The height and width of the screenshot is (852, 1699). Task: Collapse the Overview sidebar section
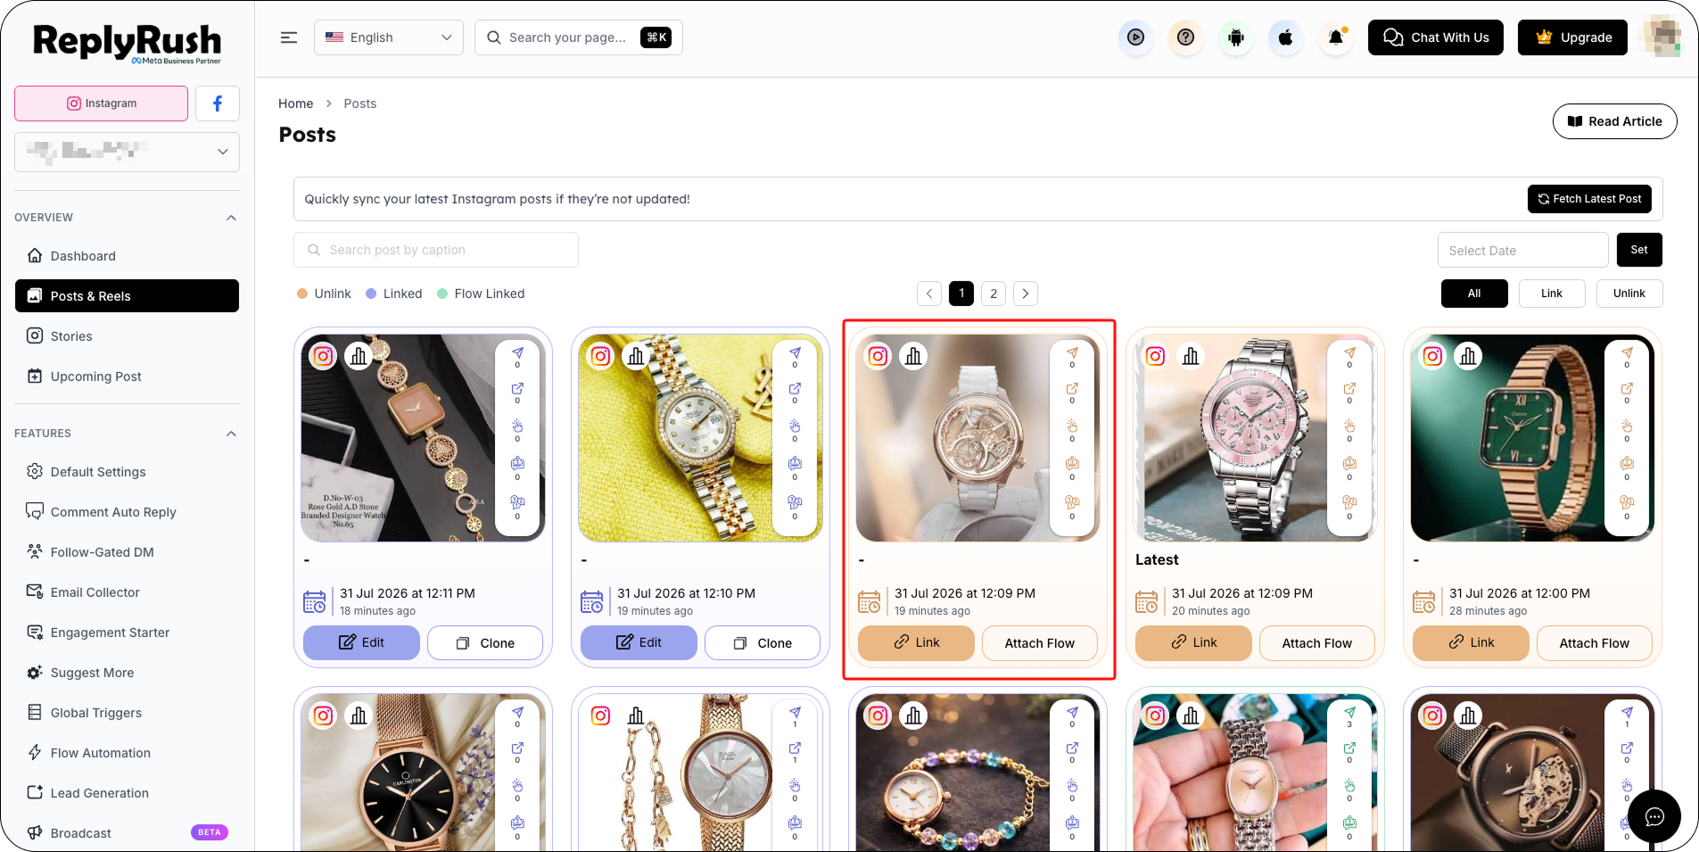231,218
